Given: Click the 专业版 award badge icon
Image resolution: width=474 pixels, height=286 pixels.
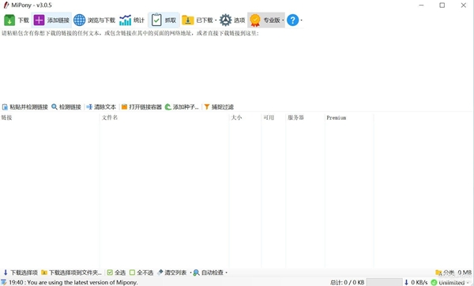Looking at the screenshot, I should (x=255, y=20).
